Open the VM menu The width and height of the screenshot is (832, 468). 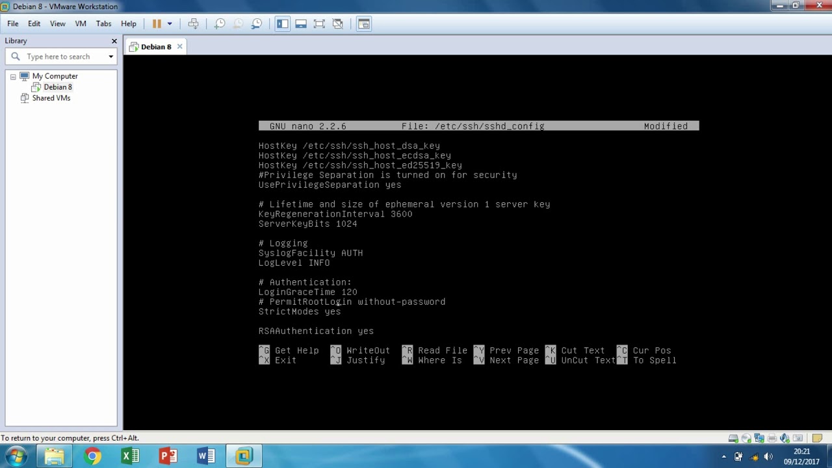pos(81,24)
